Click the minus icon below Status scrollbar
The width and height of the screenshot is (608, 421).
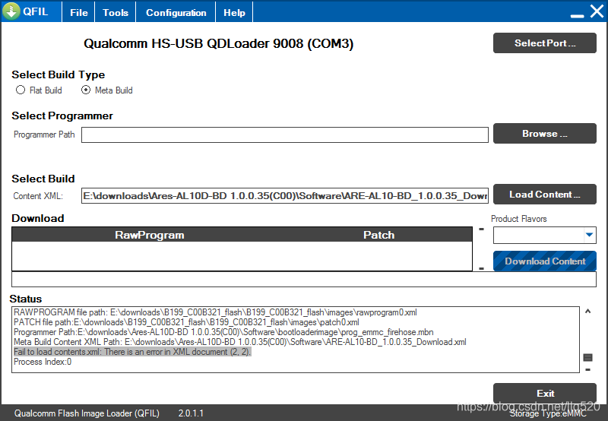tap(587, 370)
